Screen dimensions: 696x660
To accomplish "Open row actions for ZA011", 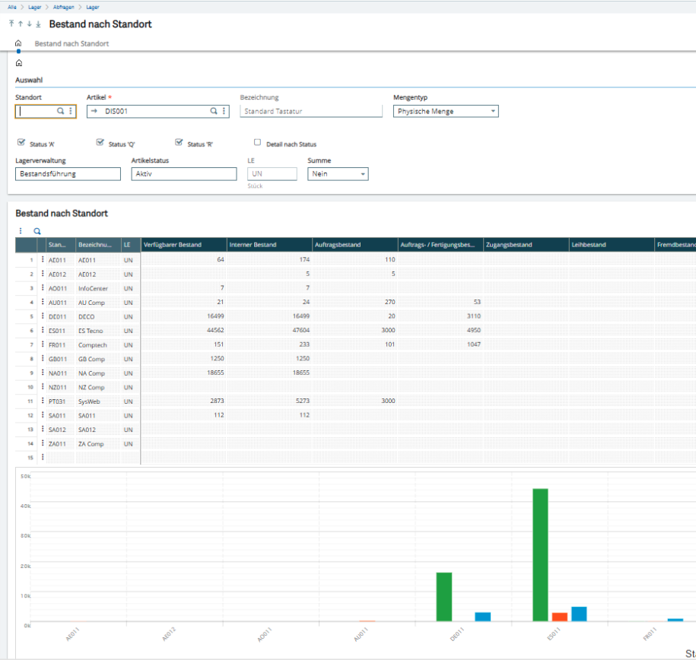I will coord(43,443).
